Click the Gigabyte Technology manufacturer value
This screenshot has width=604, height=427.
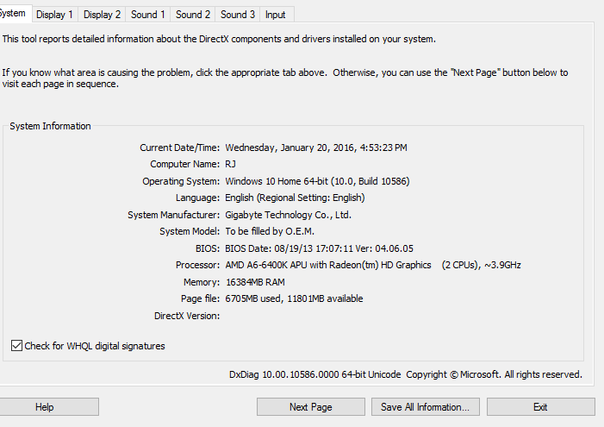(x=288, y=215)
